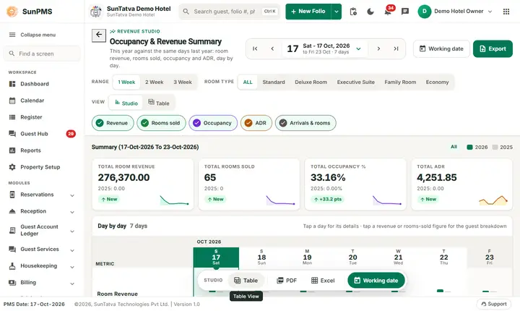Image resolution: width=520 pixels, height=311 pixels.
Task: Jump to first date range
Action: [x=255, y=48]
